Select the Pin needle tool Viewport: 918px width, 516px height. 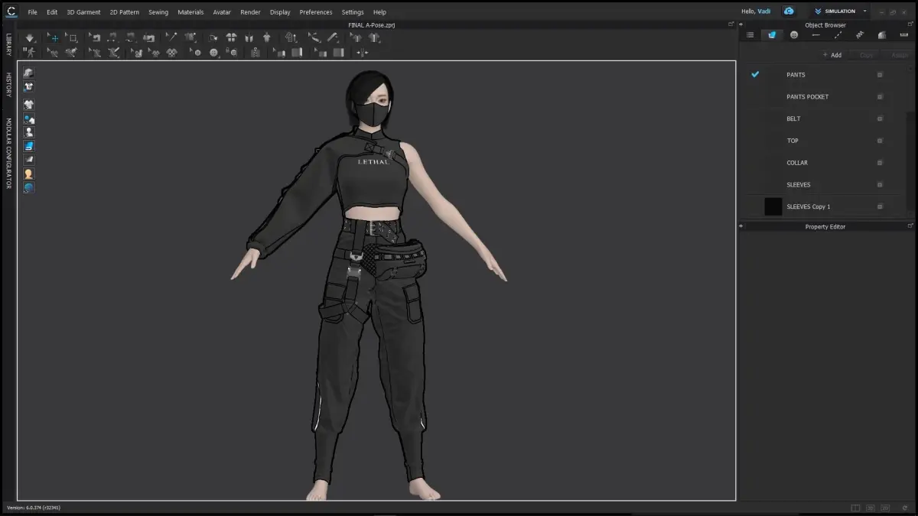[172, 37]
